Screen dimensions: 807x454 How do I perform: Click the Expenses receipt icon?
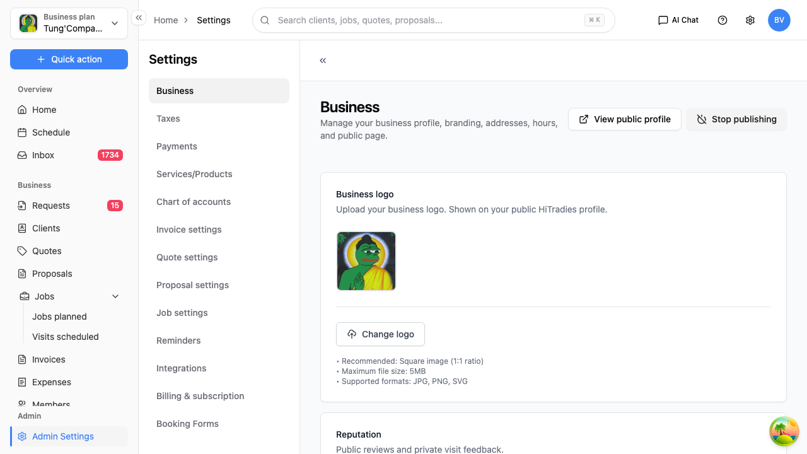click(22, 382)
